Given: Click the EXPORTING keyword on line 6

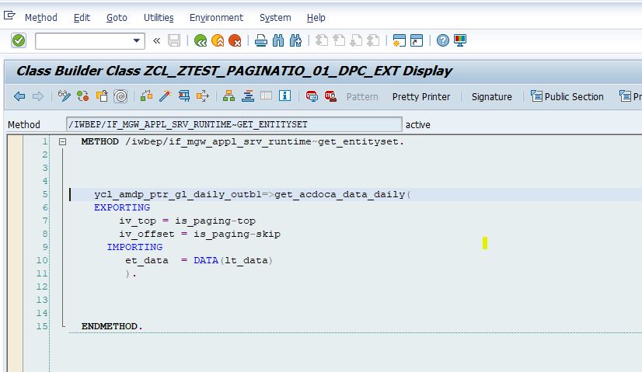Looking at the screenshot, I should click(x=122, y=207).
